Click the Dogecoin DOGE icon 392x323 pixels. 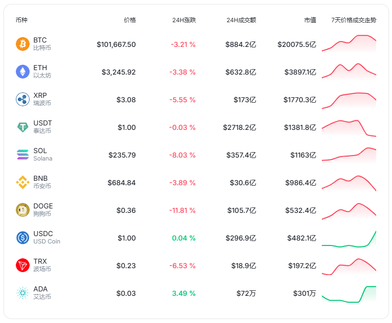point(23,210)
